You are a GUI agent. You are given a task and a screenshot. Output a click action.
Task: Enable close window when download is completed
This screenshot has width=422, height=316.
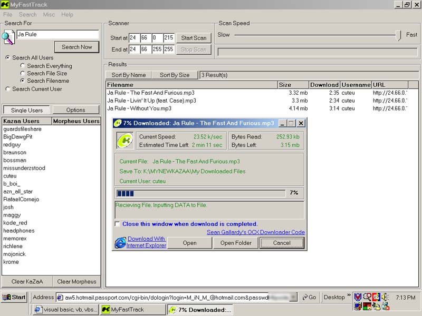coord(117,224)
